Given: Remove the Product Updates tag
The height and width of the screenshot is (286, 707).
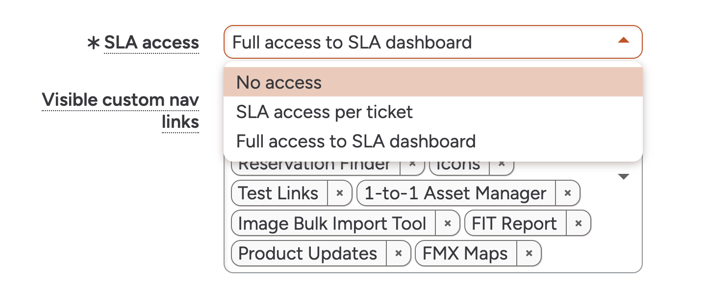Looking at the screenshot, I should pos(399,254).
